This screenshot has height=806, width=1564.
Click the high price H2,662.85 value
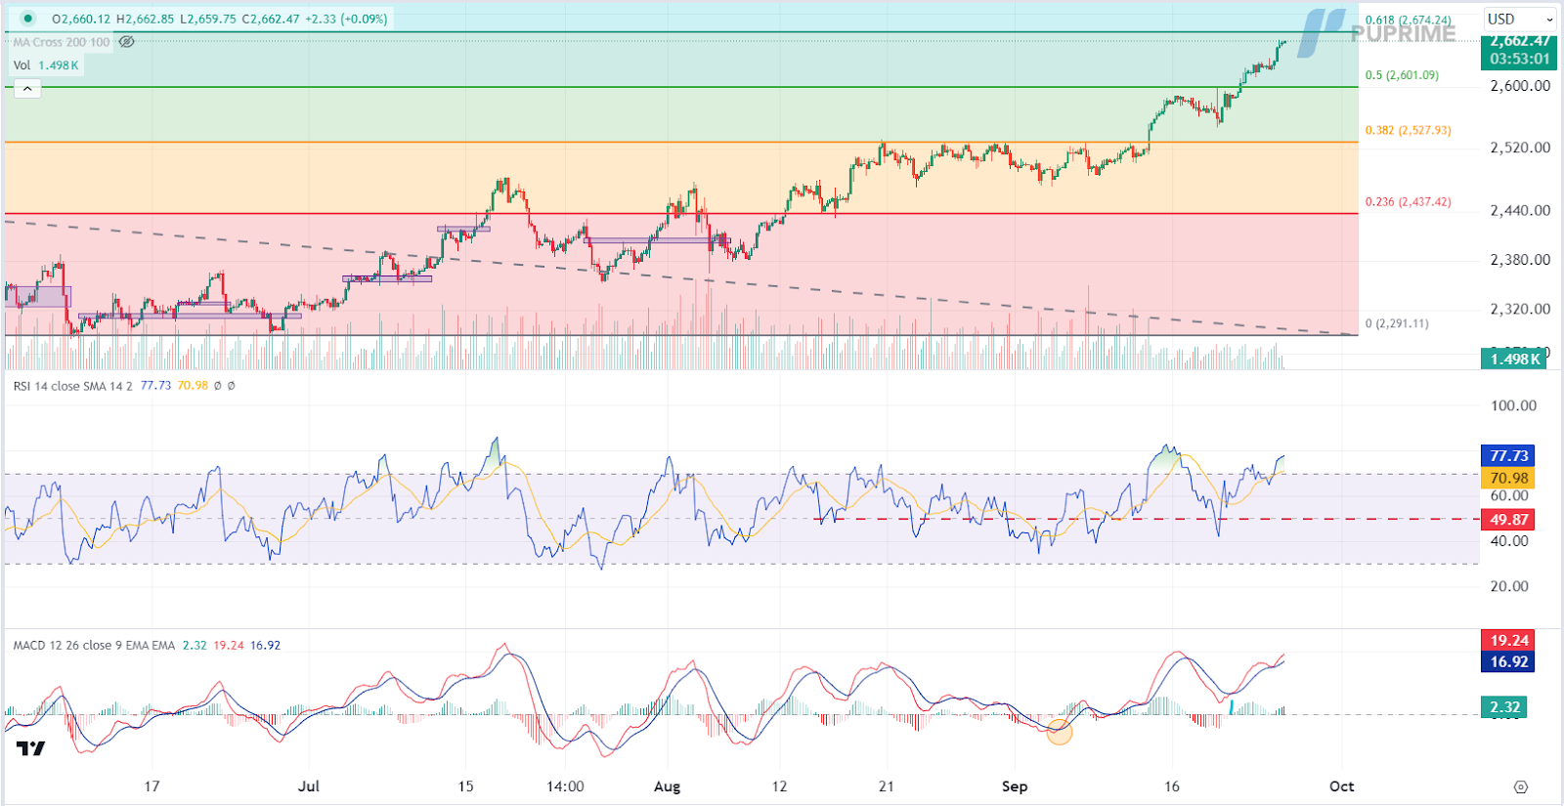[145, 19]
